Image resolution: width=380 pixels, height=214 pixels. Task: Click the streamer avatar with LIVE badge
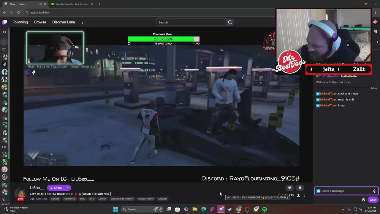click(20, 194)
